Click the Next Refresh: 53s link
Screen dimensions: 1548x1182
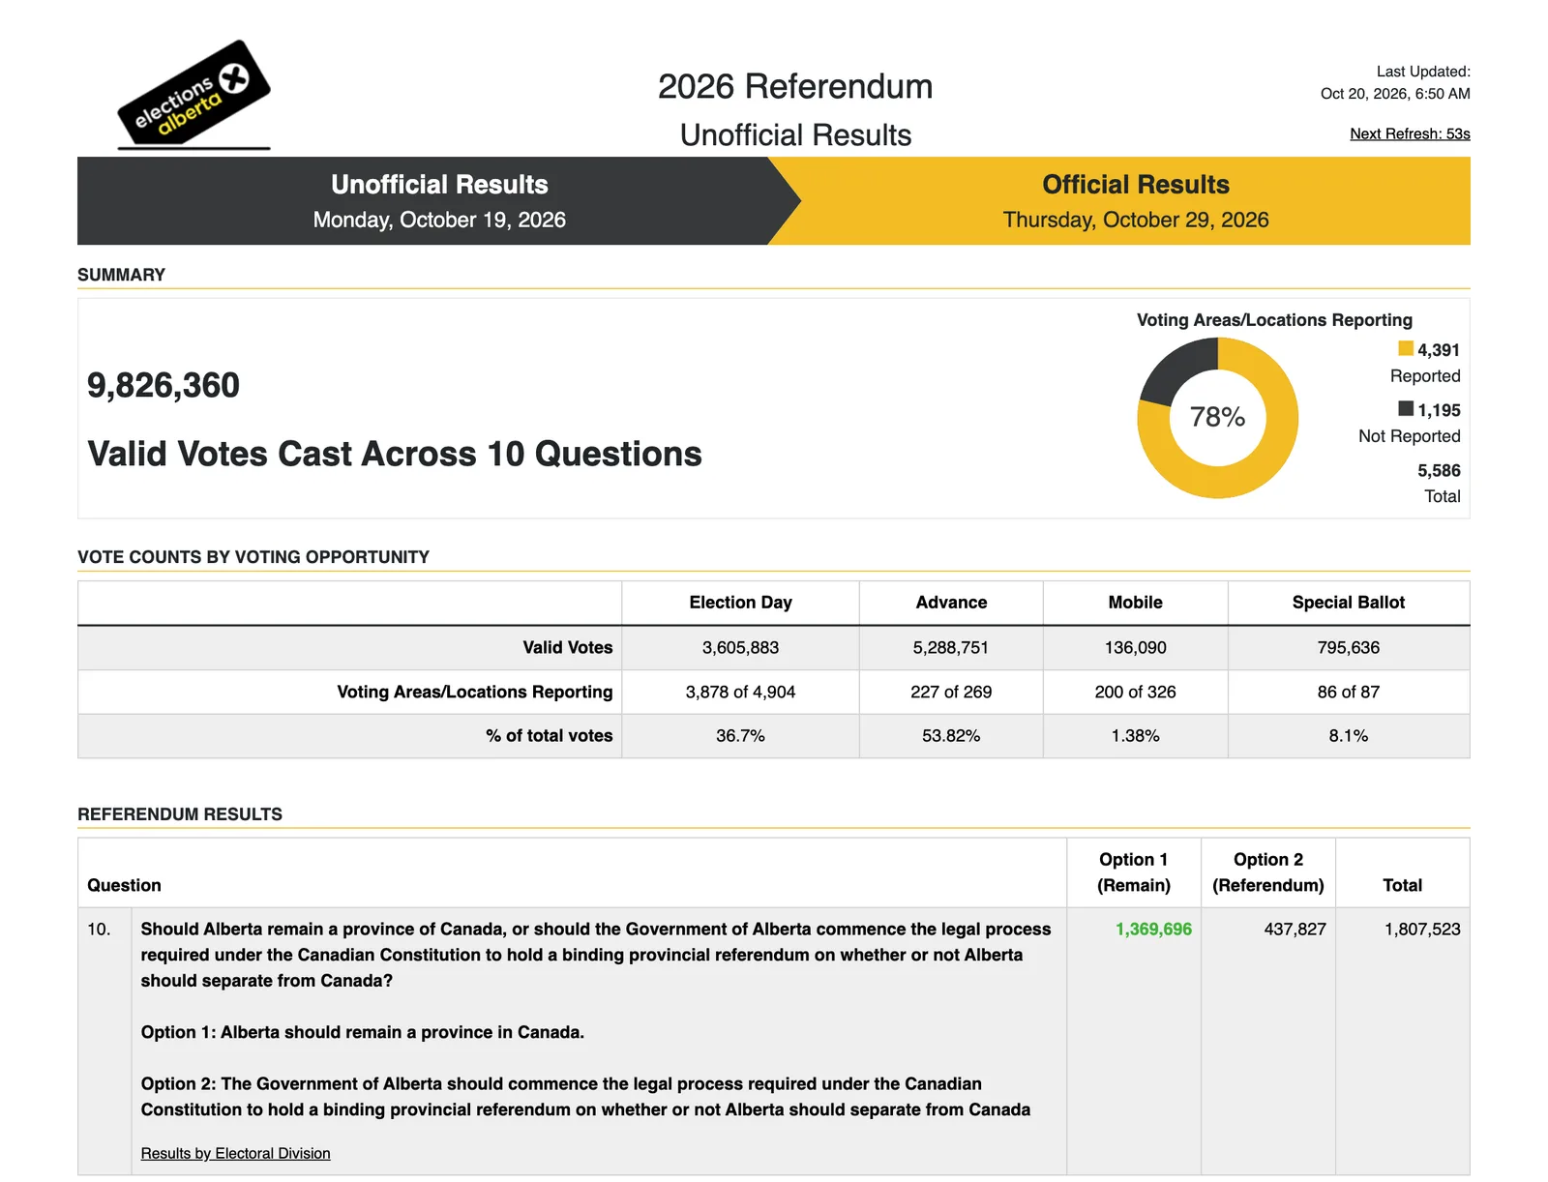pos(1410,133)
